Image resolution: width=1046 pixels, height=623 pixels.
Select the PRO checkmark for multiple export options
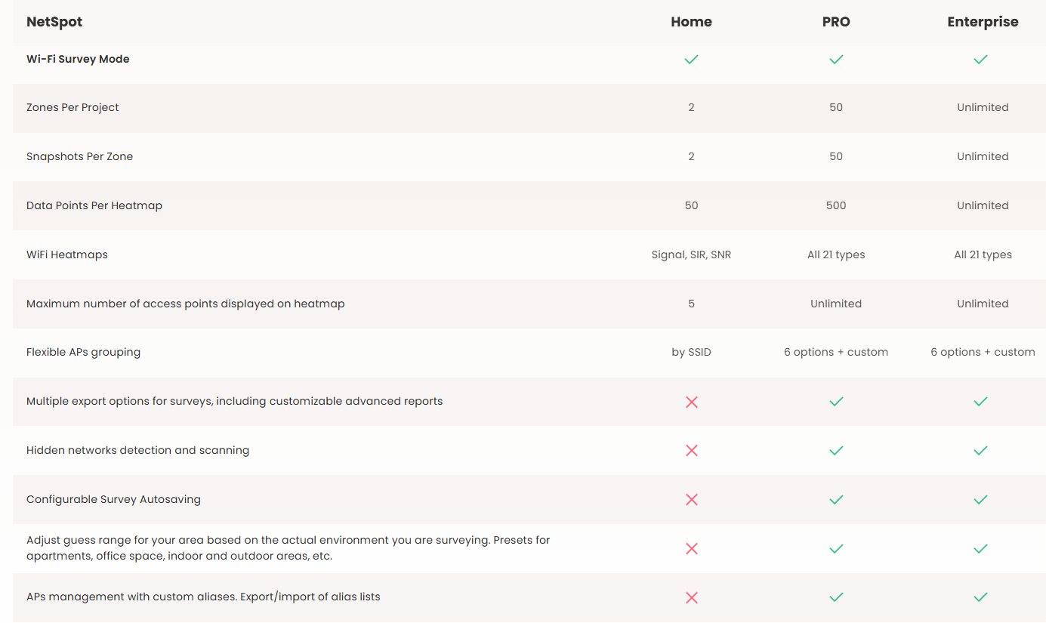click(x=836, y=402)
